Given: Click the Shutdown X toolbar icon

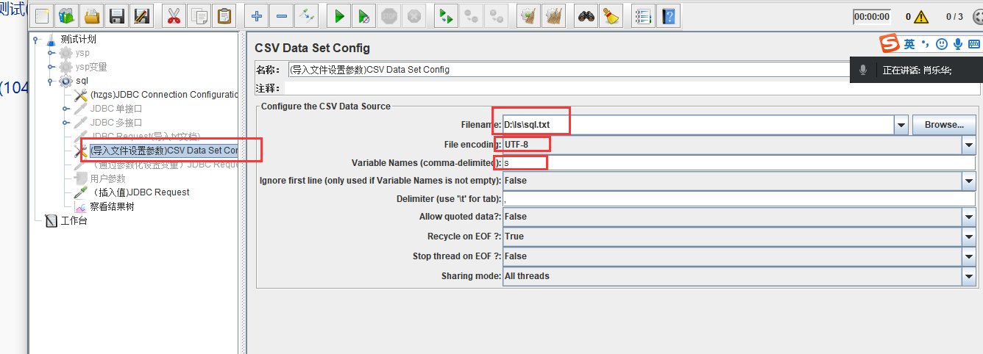Looking at the screenshot, I should [414, 16].
